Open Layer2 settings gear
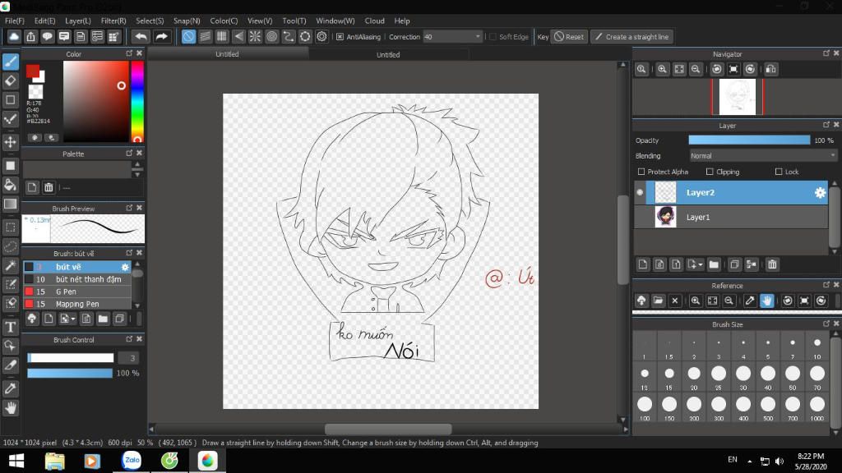 point(820,192)
